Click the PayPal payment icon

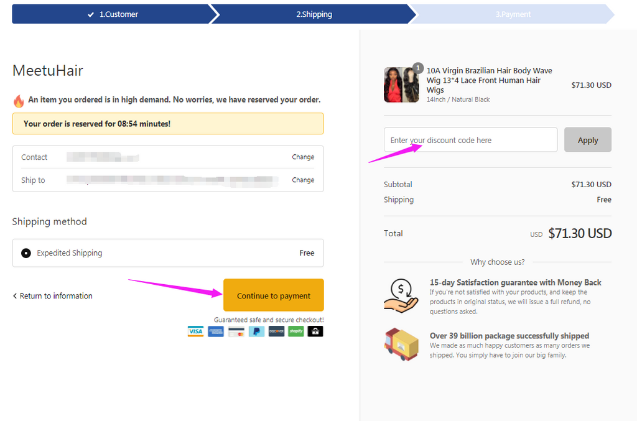[256, 331]
